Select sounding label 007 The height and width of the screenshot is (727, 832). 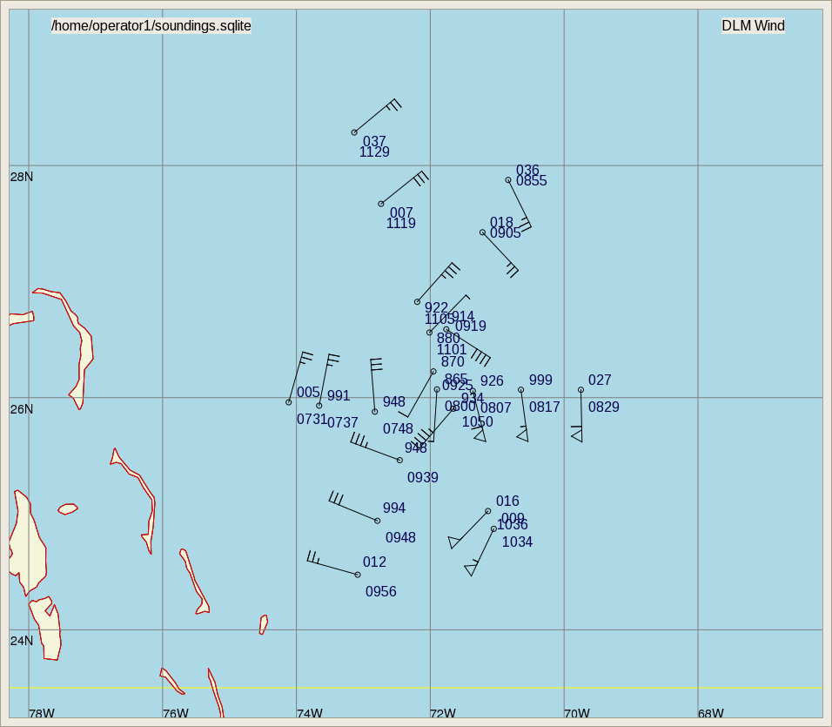(x=401, y=212)
